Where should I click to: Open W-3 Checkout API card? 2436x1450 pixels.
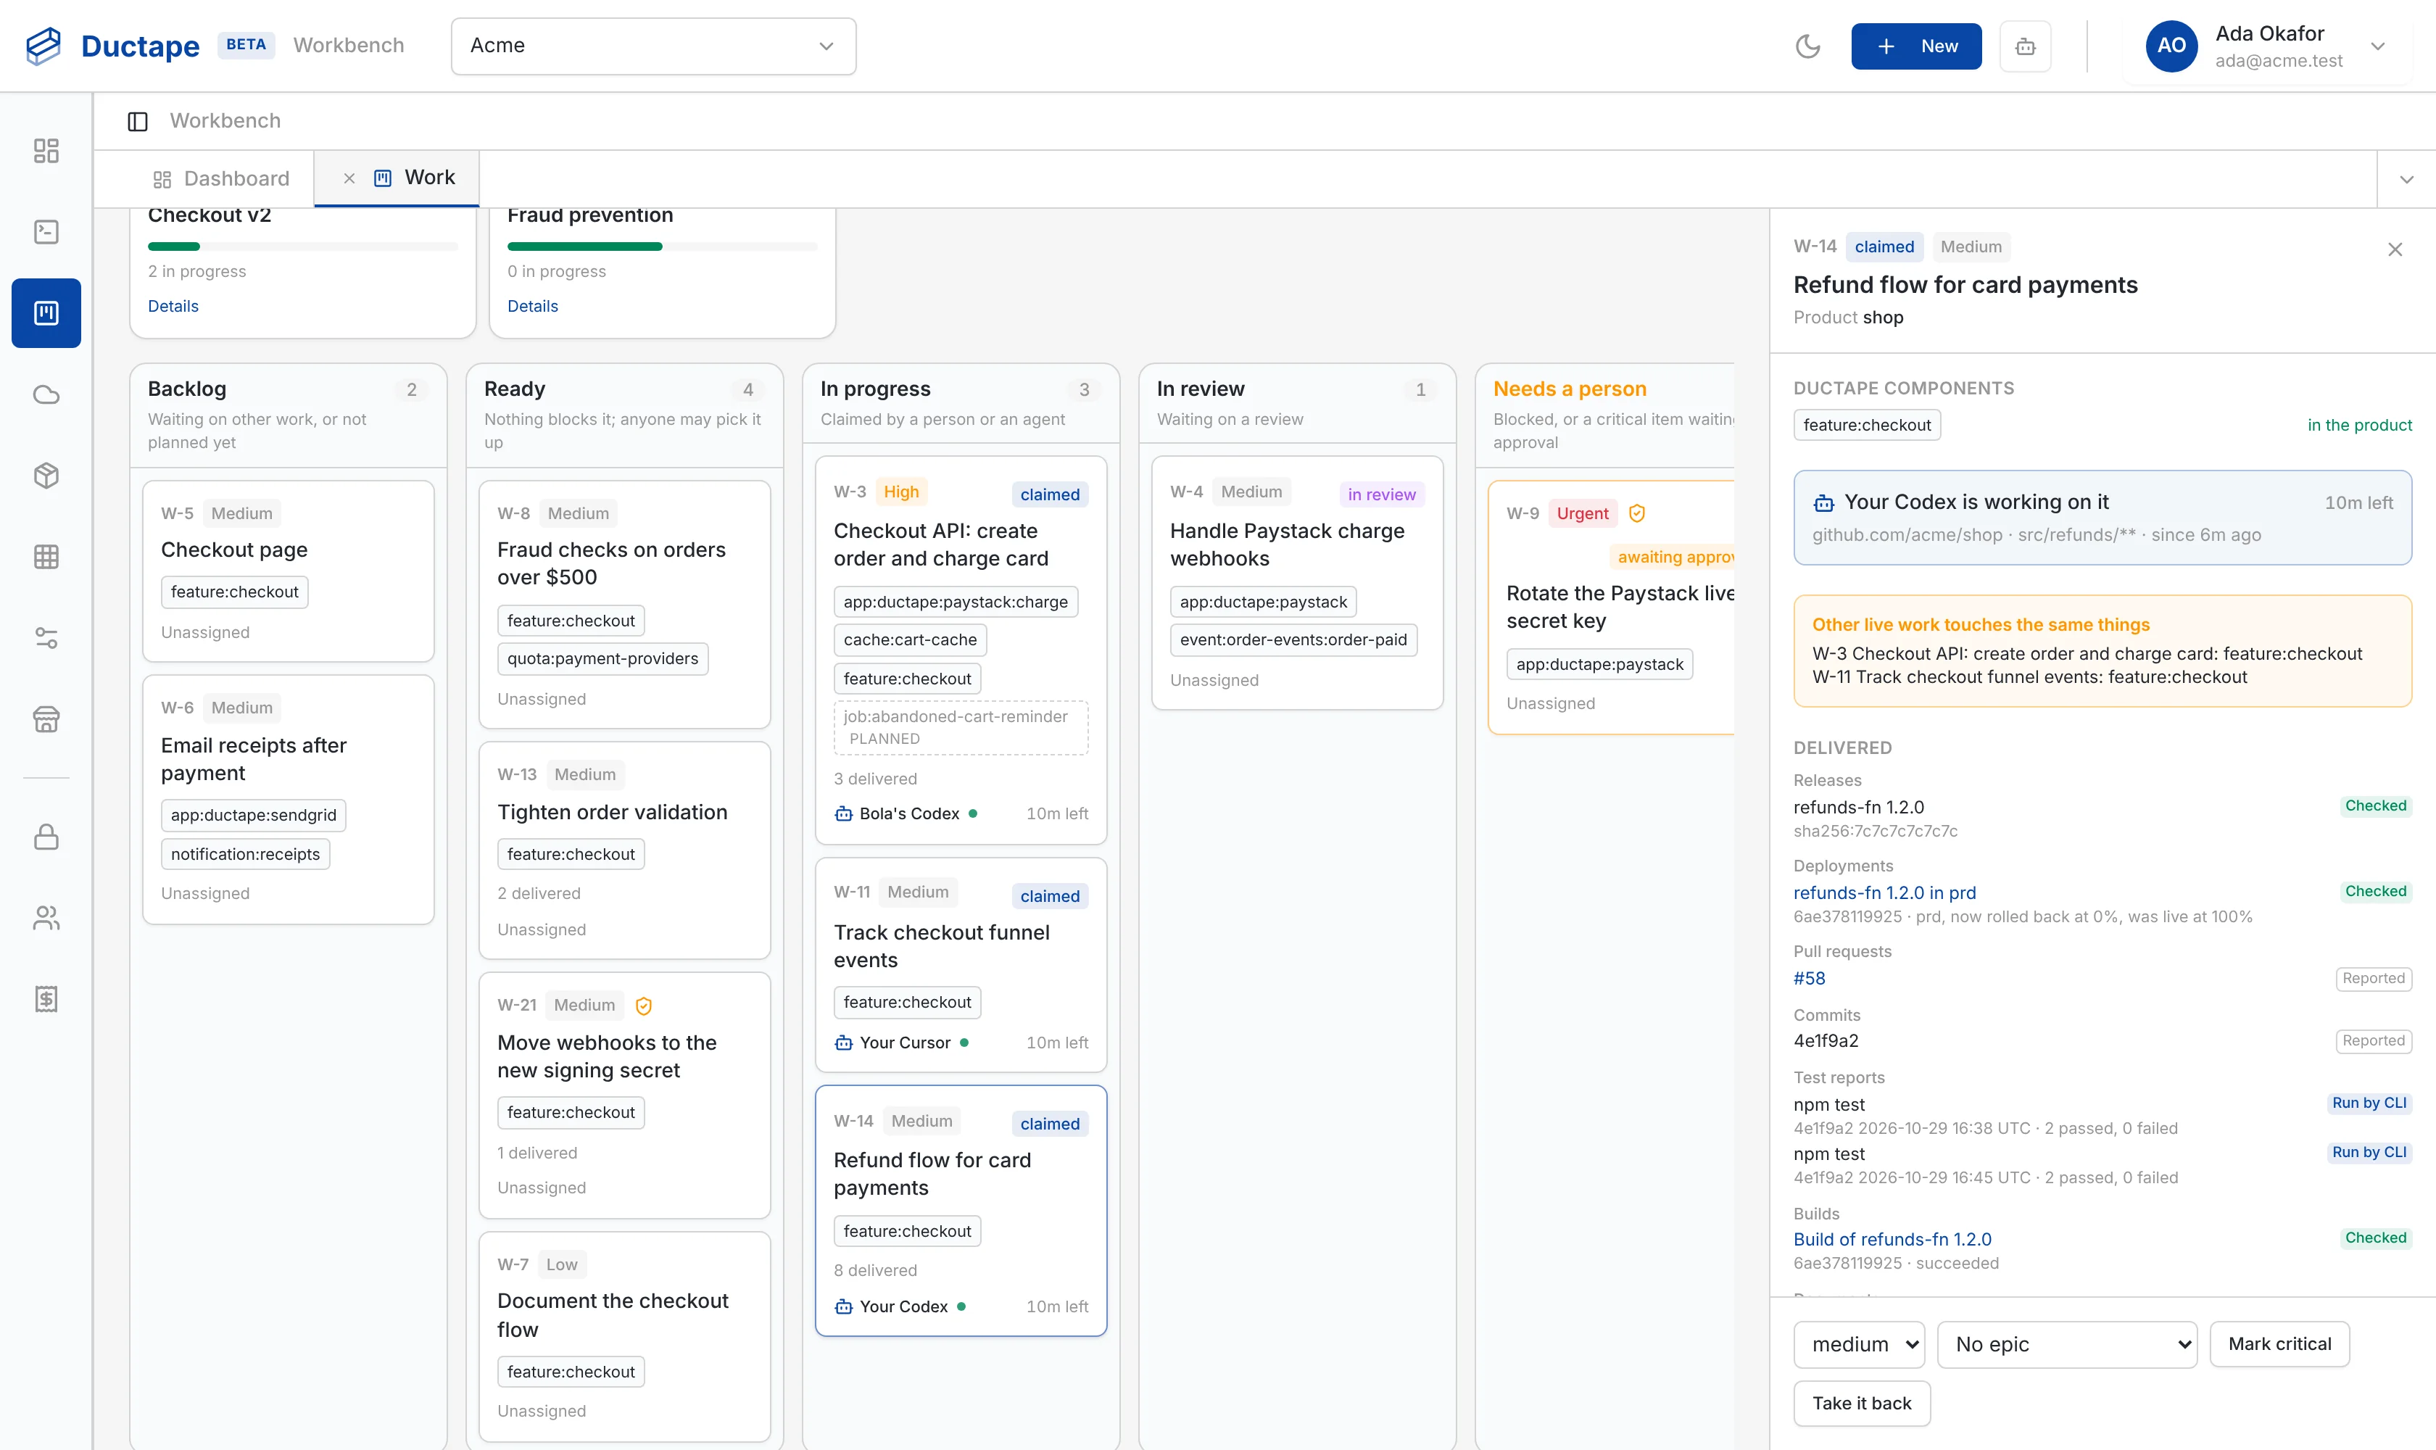tap(961, 650)
